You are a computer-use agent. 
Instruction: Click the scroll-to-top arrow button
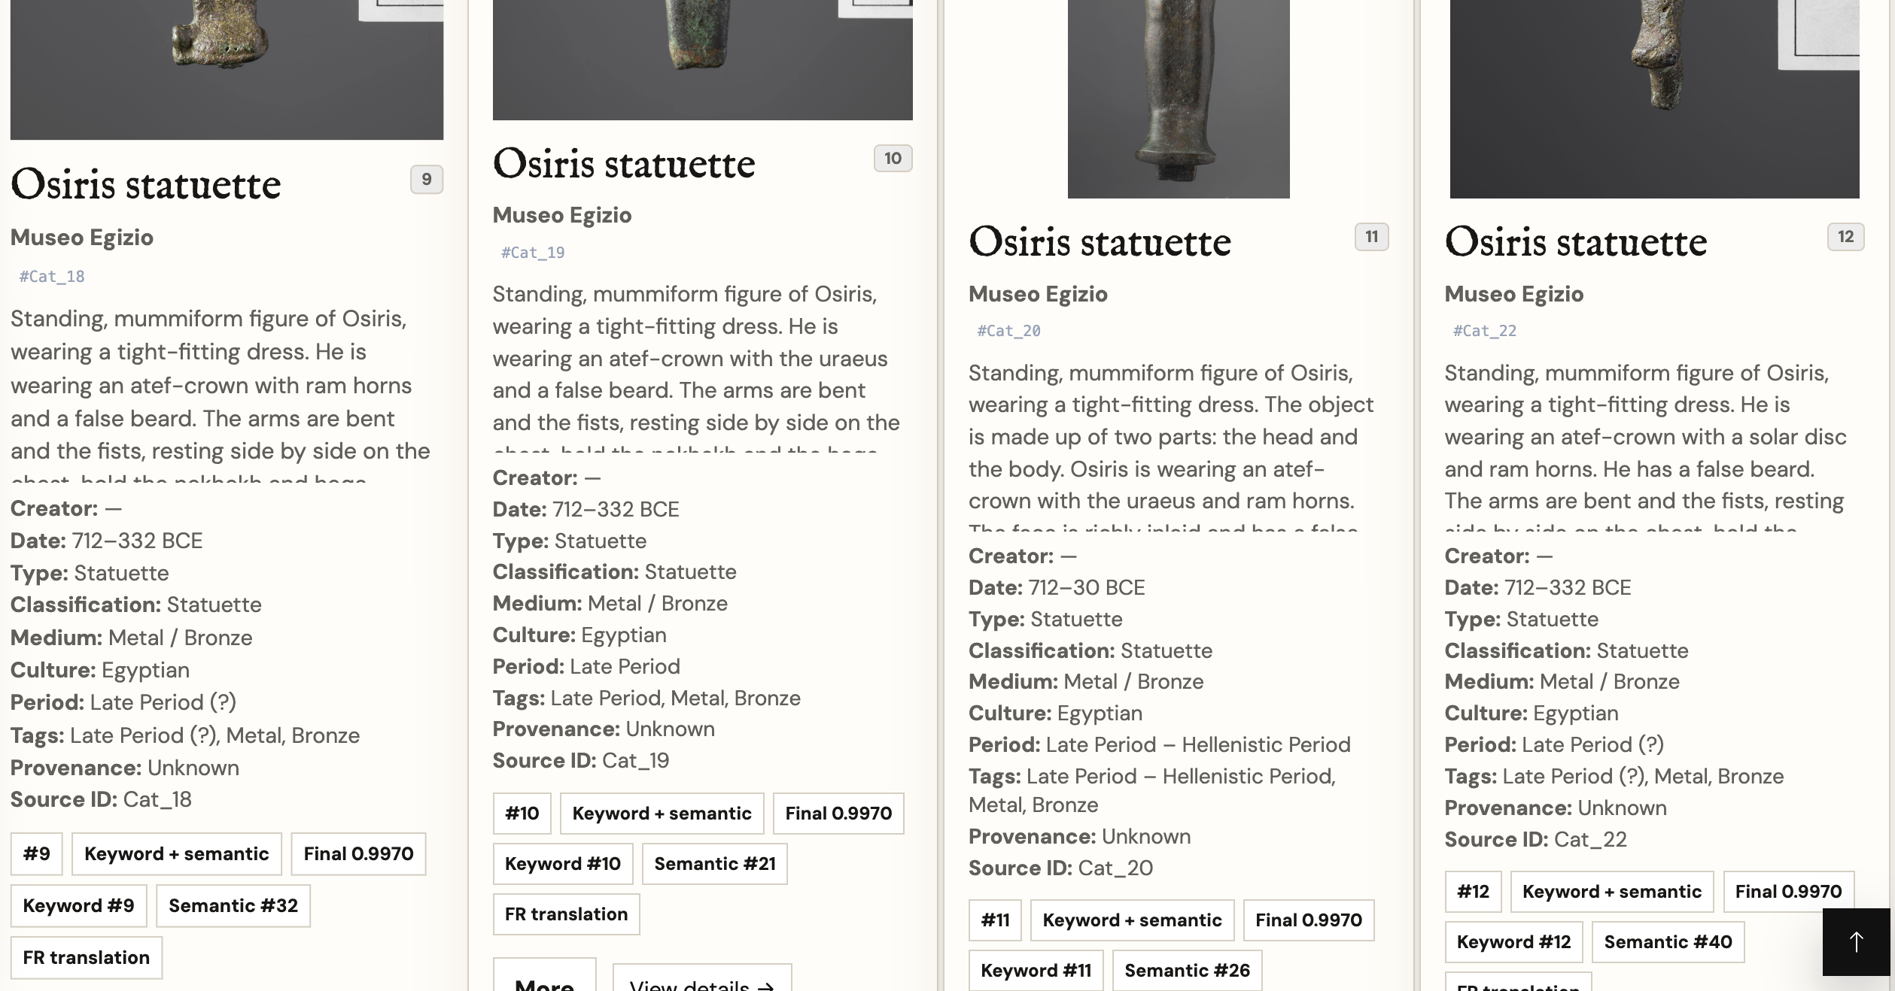point(1856,941)
